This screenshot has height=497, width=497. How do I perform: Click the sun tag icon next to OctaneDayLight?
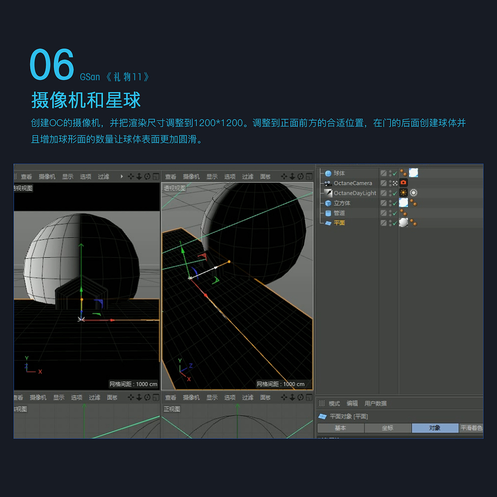[403, 193]
